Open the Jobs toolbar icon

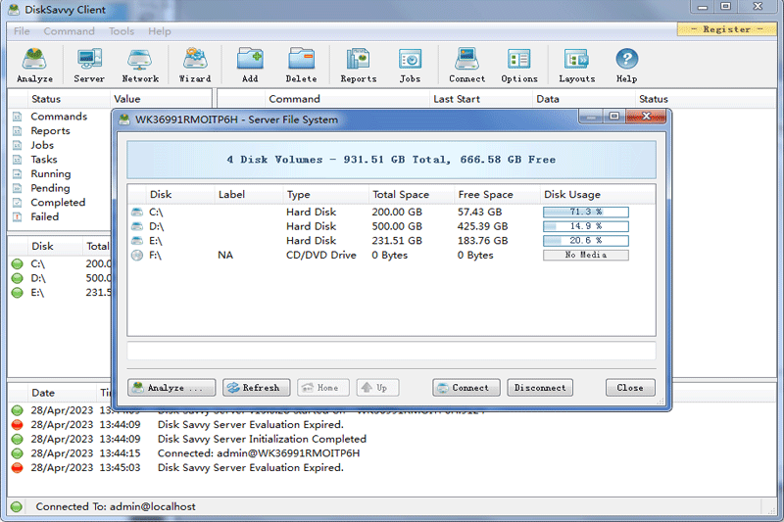pyautogui.click(x=410, y=65)
